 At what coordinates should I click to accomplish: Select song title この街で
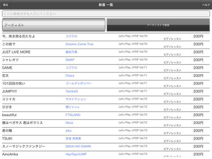click(8, 44)
